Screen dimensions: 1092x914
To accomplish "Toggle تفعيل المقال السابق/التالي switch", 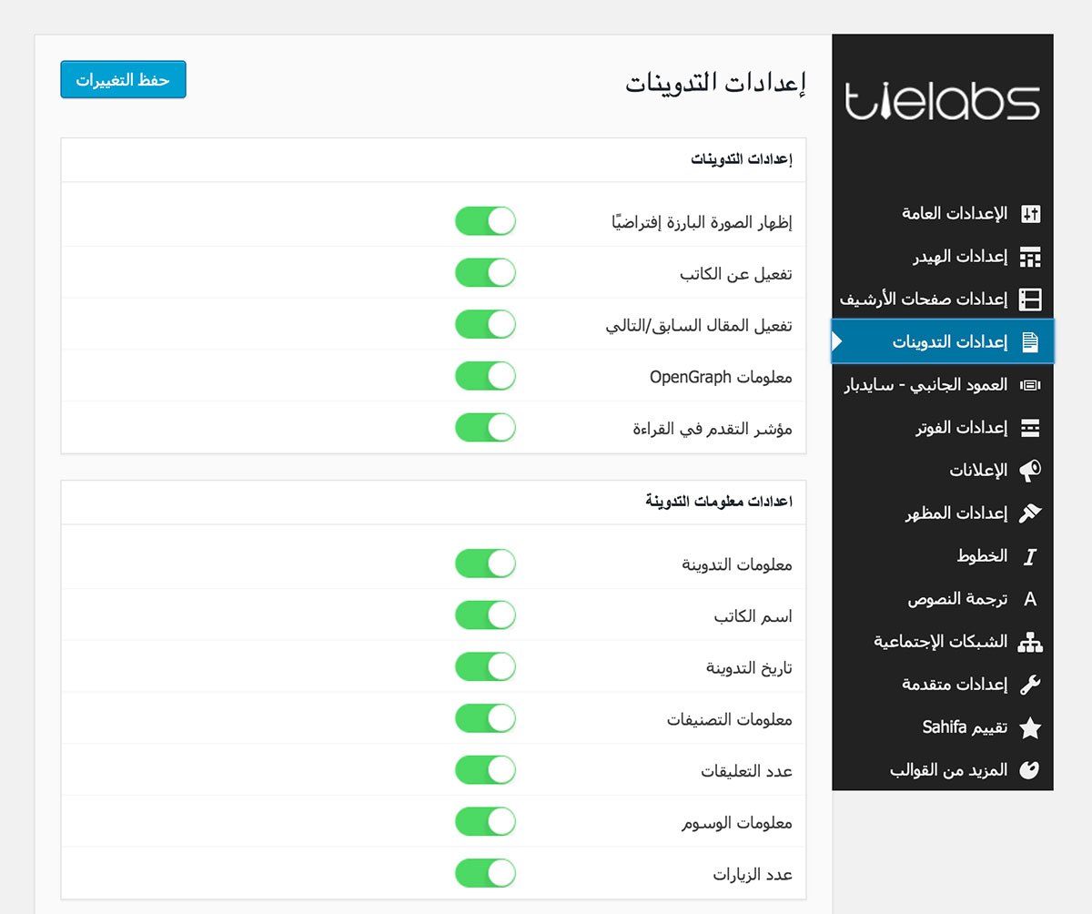I will 485,324.
